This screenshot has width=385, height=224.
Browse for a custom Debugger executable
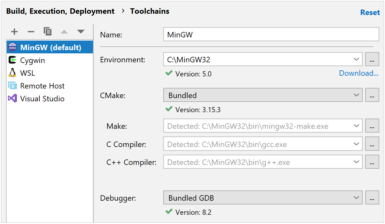point(372,198)
